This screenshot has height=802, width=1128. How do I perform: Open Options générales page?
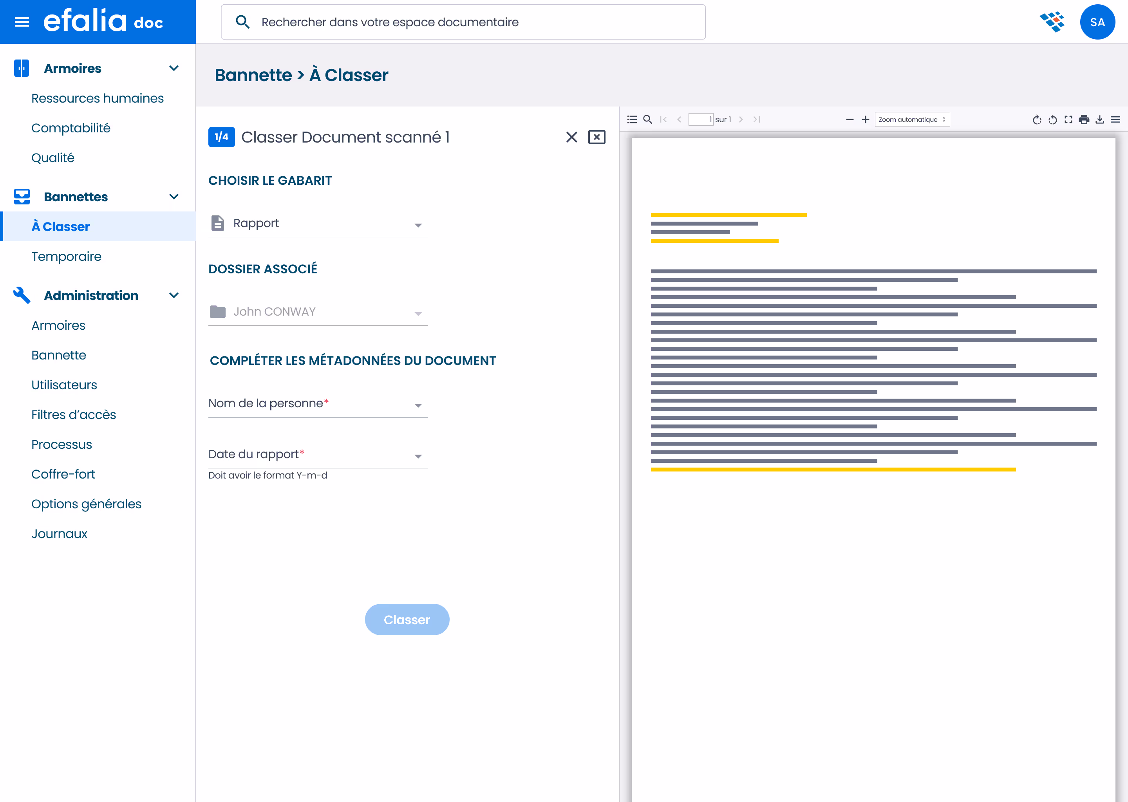[x=86, y=504]
